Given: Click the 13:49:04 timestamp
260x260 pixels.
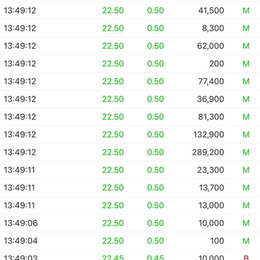Looking at the screenshot, I should click(x=20, y=241).
